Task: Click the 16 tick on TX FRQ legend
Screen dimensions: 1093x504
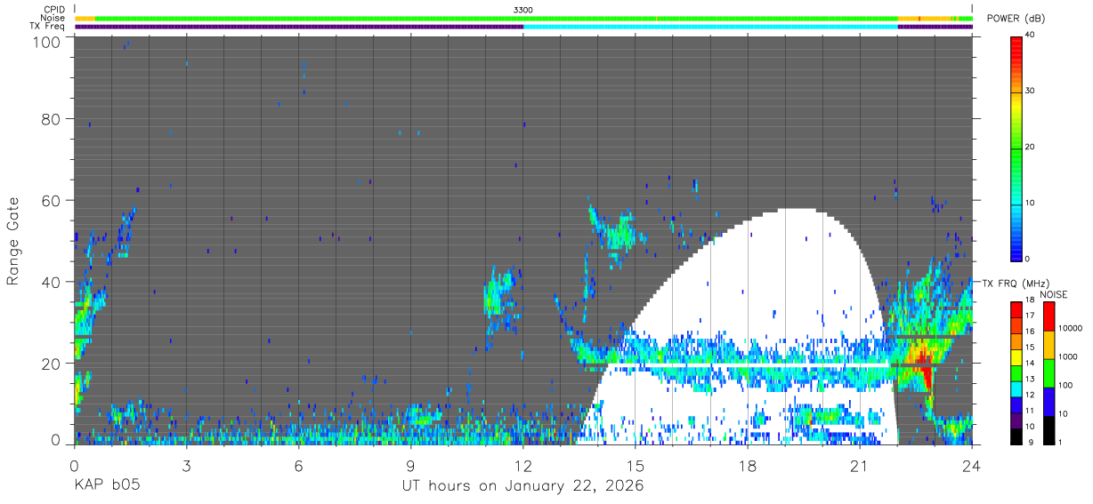Action: click(x=1030, y=332)
